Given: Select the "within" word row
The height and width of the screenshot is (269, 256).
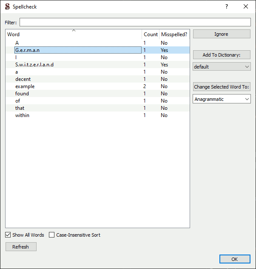Looking at the screenshot, I should pyautogui.click(x=23, y=115).
